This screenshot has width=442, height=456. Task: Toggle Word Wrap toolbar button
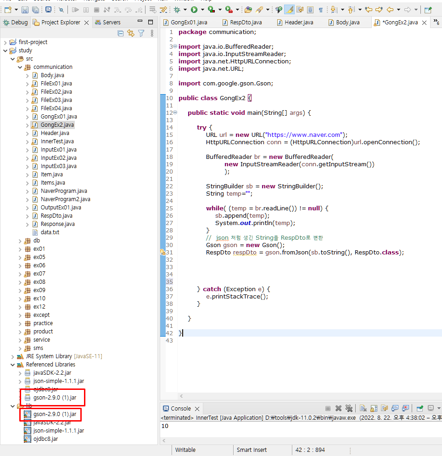(x=300, y=10)
